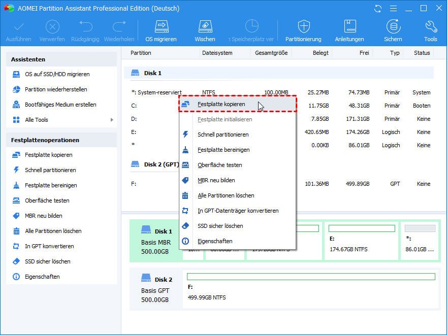This screenshot has width=447, height=335.
Task: Click the Status column header
Action: pyautogui.click(x=422, y=53)
